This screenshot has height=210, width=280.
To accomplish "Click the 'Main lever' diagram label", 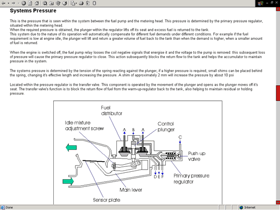I will click(131, 190).
